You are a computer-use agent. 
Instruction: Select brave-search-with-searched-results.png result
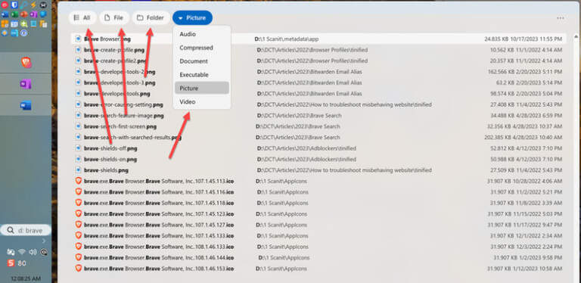click(x=318, y=138)
